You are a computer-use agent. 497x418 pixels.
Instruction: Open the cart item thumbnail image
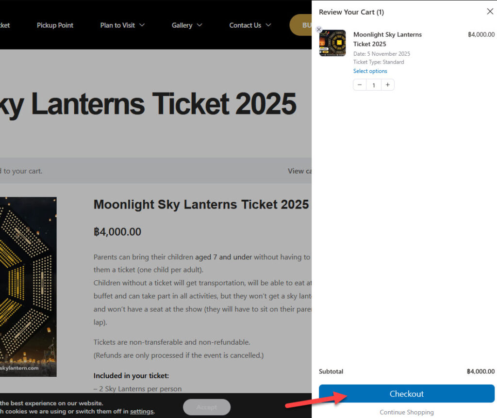[332, 43]
